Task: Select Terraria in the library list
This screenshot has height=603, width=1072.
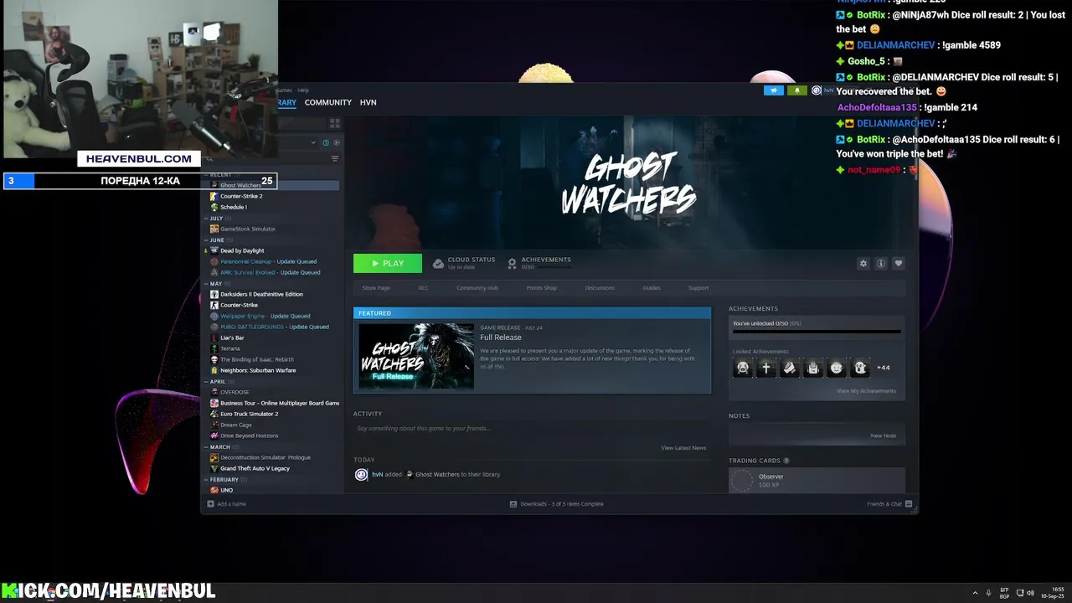Action: 229,348
